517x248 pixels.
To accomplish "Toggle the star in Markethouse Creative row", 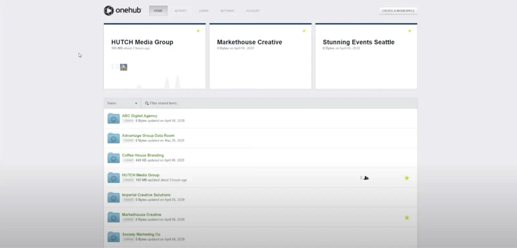I will coord(407,218).
